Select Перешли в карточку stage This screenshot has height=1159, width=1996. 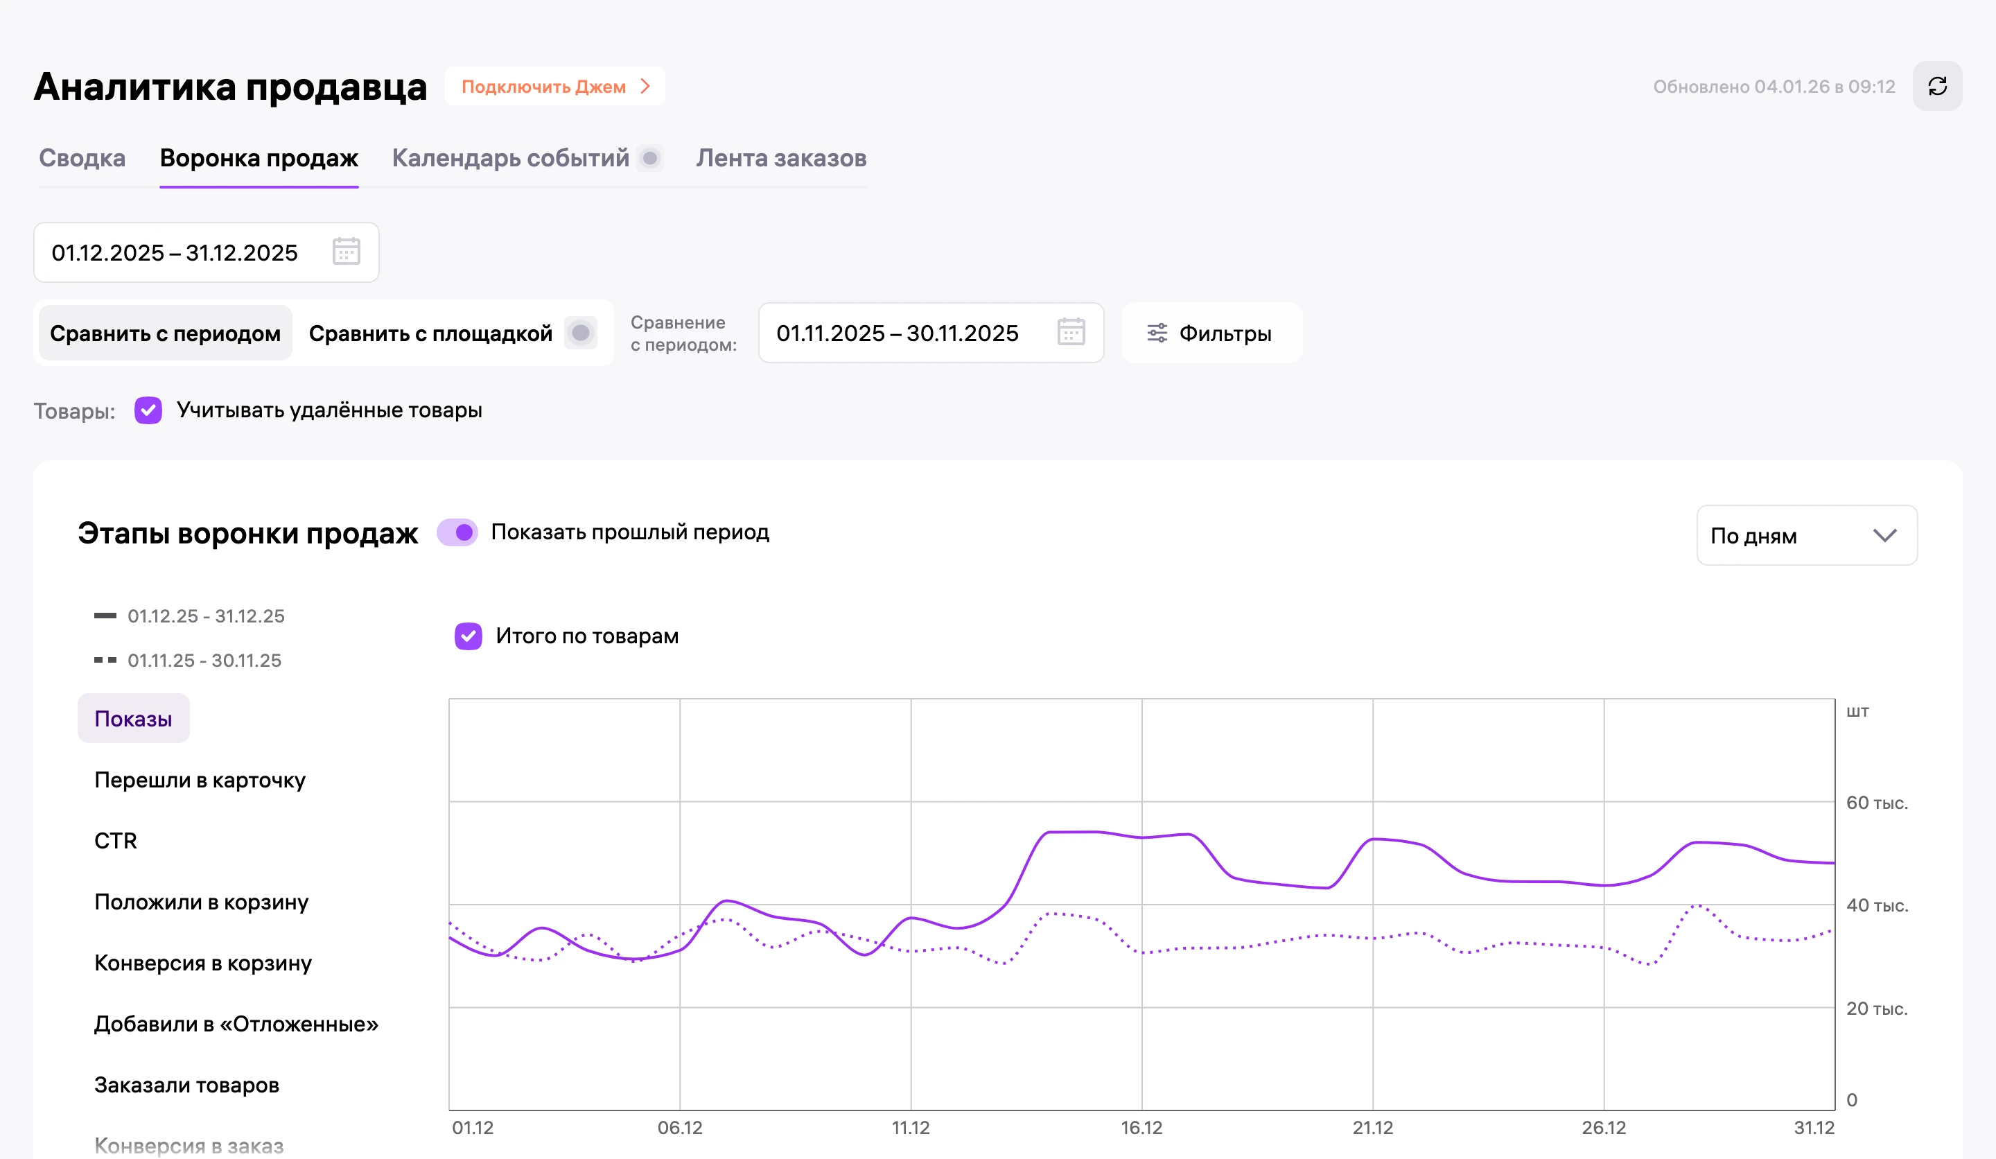point(200,781)
